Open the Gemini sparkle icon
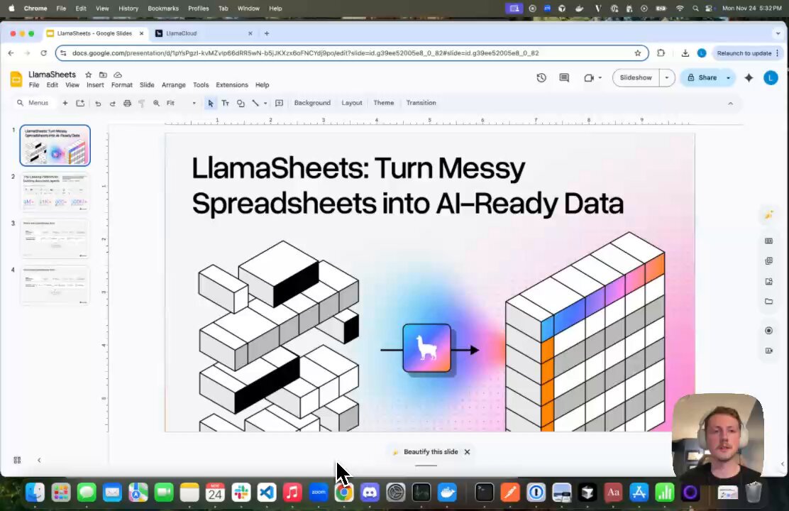 click(749, 77)
